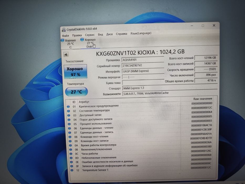This screenshot has height=184, width=245.
Task: Click the Серийный номер field
Action: [x=143, y=65]
